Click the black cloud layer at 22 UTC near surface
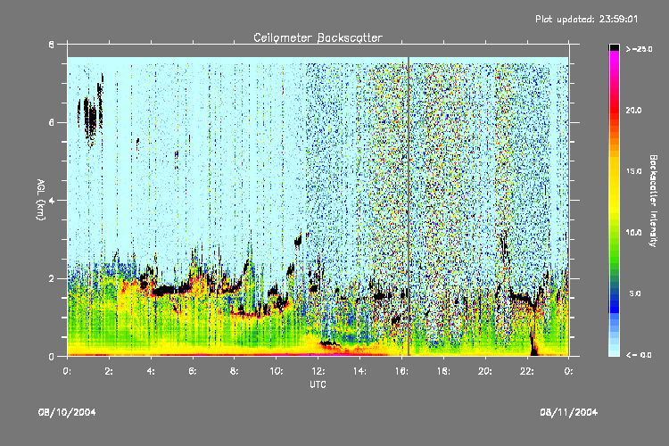Viewport: 669px width, 446px height. (533, 342)
